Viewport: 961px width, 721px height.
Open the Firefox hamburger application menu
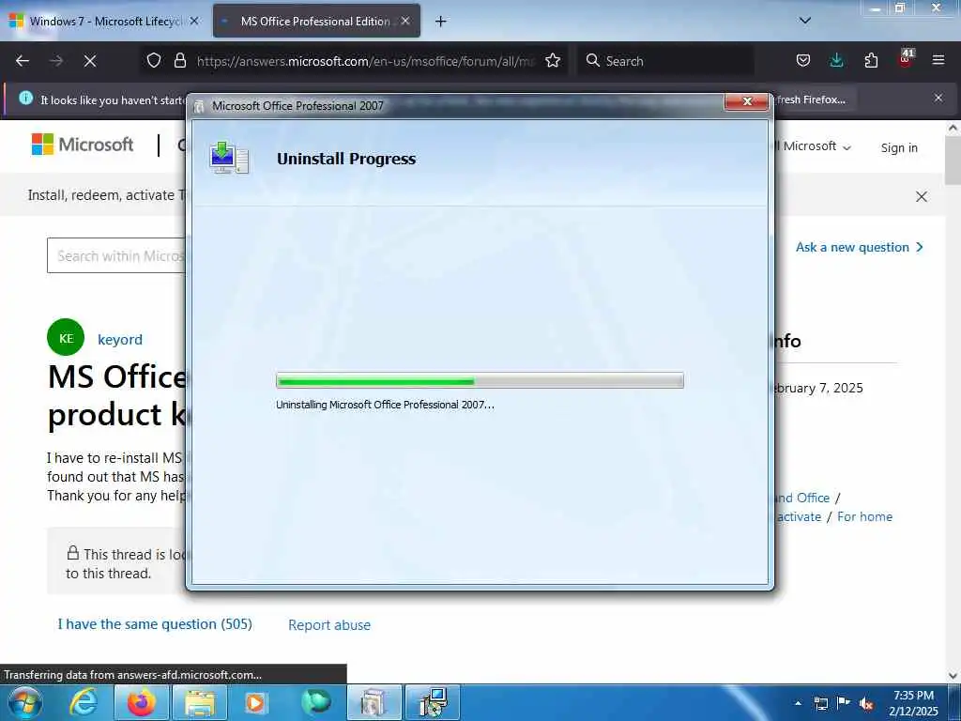click(938, 60)
